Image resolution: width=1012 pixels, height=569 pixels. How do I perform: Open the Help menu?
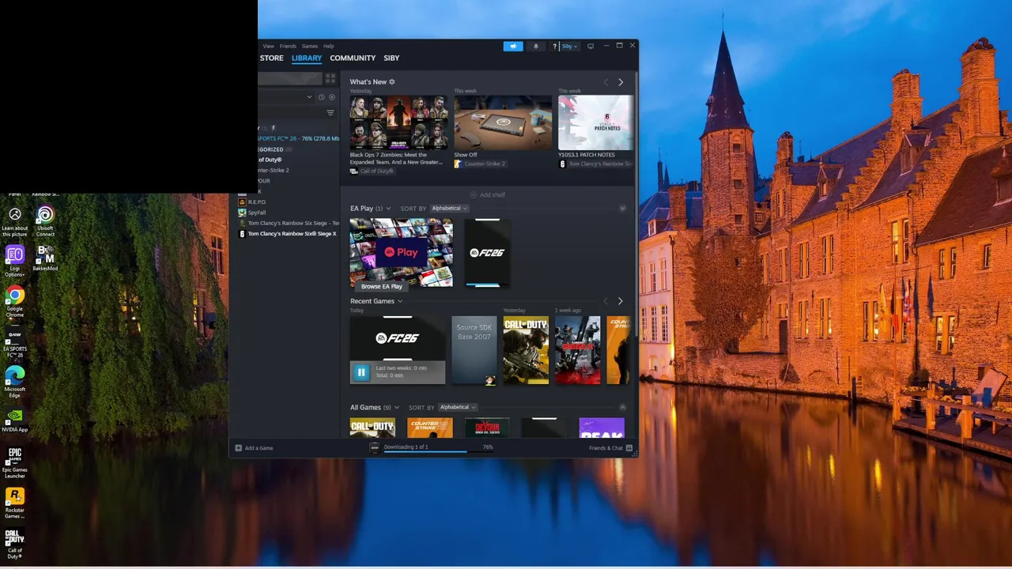pos(328,46)
